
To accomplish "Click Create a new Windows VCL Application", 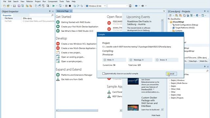I will (x=79, y=44).
